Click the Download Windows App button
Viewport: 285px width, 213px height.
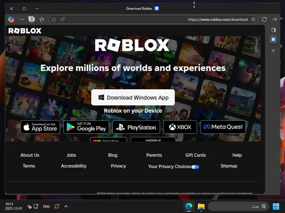[133, 97]
